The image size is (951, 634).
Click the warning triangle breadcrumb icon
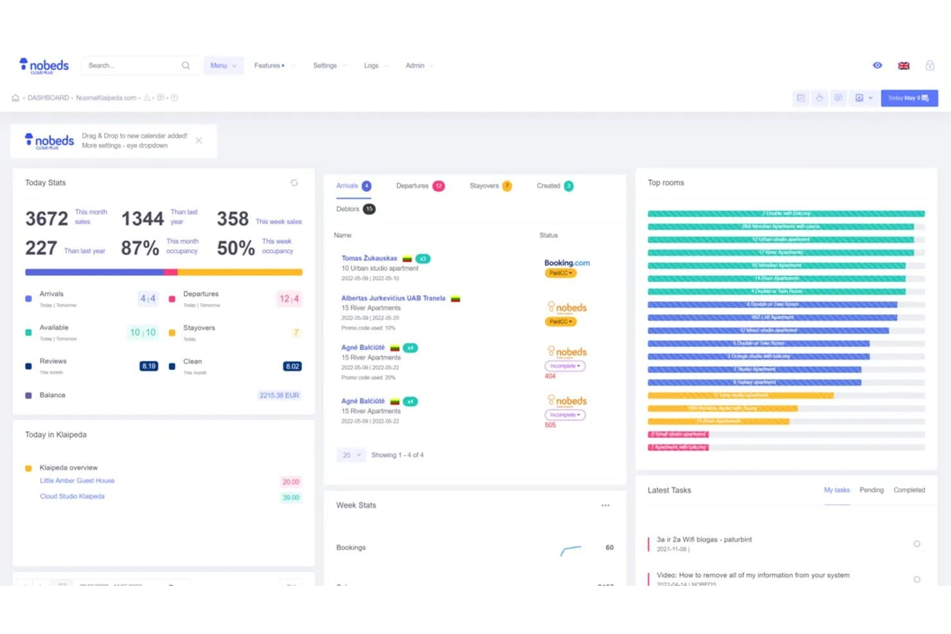tap(147, 98)
